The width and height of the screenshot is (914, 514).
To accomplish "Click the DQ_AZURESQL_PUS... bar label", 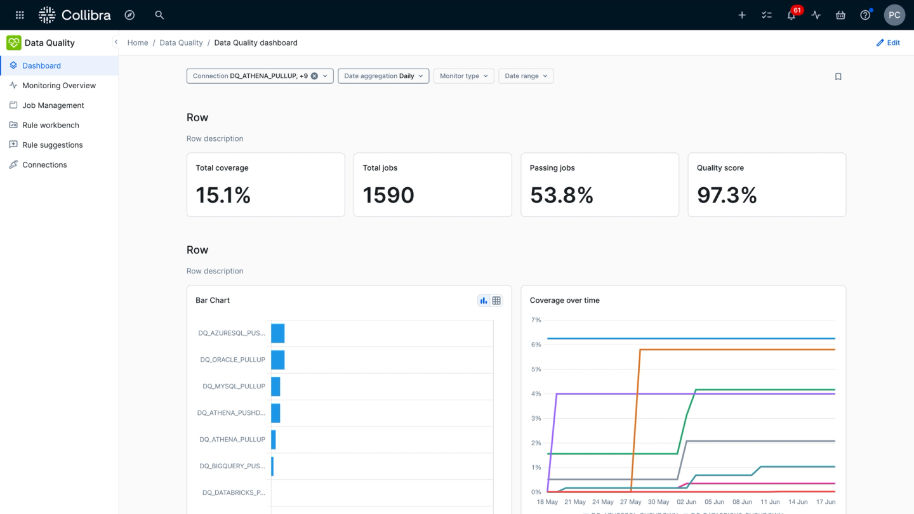I will pos(232,333).
